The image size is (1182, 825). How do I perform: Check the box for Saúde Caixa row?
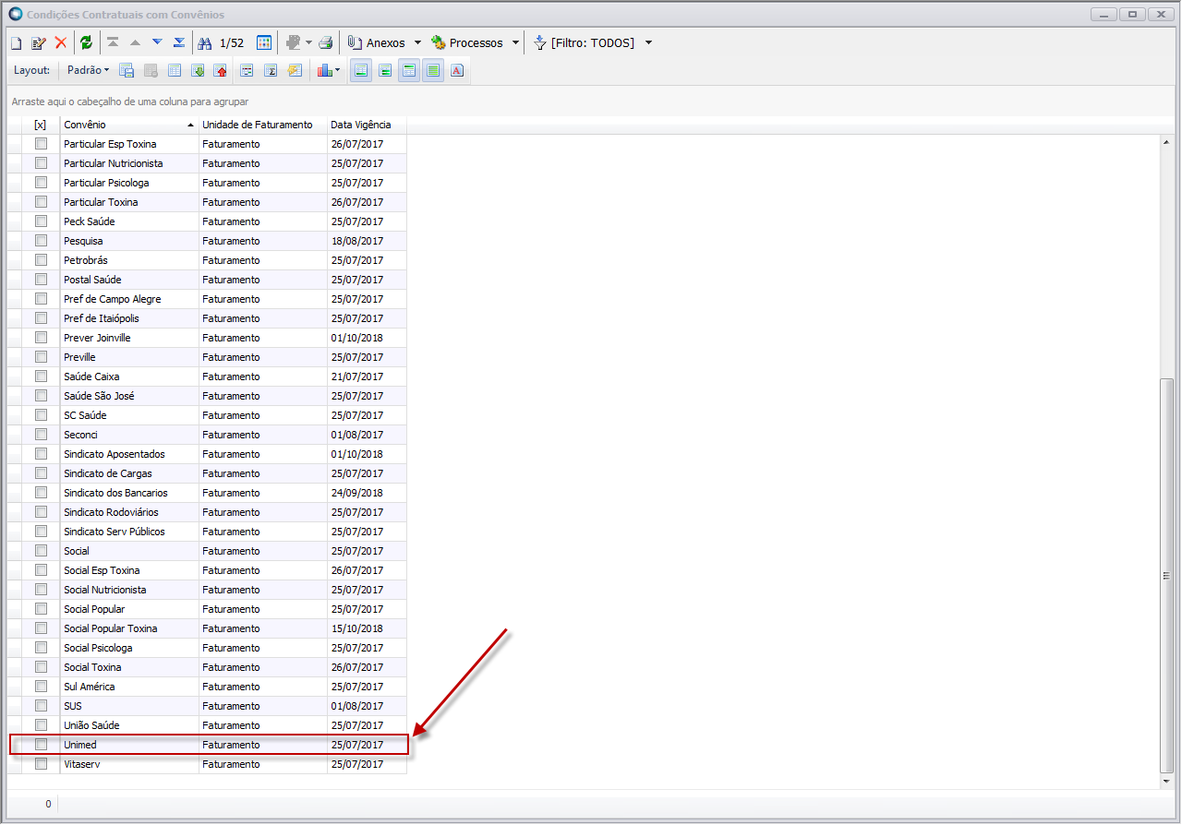(x=41, y=377)
